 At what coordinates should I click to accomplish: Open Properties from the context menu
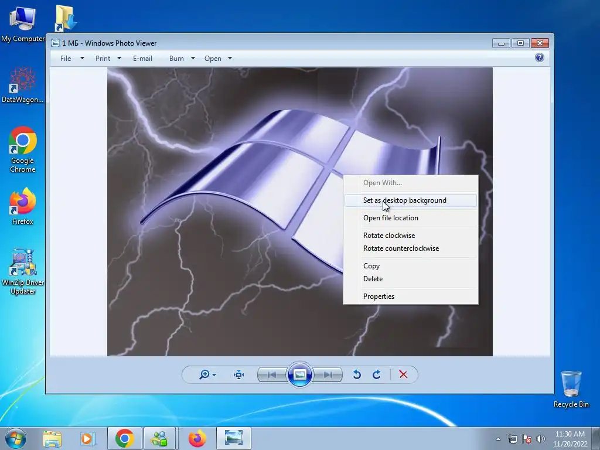[x=411, y=296]
